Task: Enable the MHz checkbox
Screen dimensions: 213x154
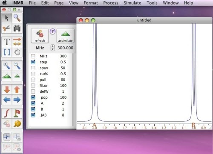Action: 33,56
